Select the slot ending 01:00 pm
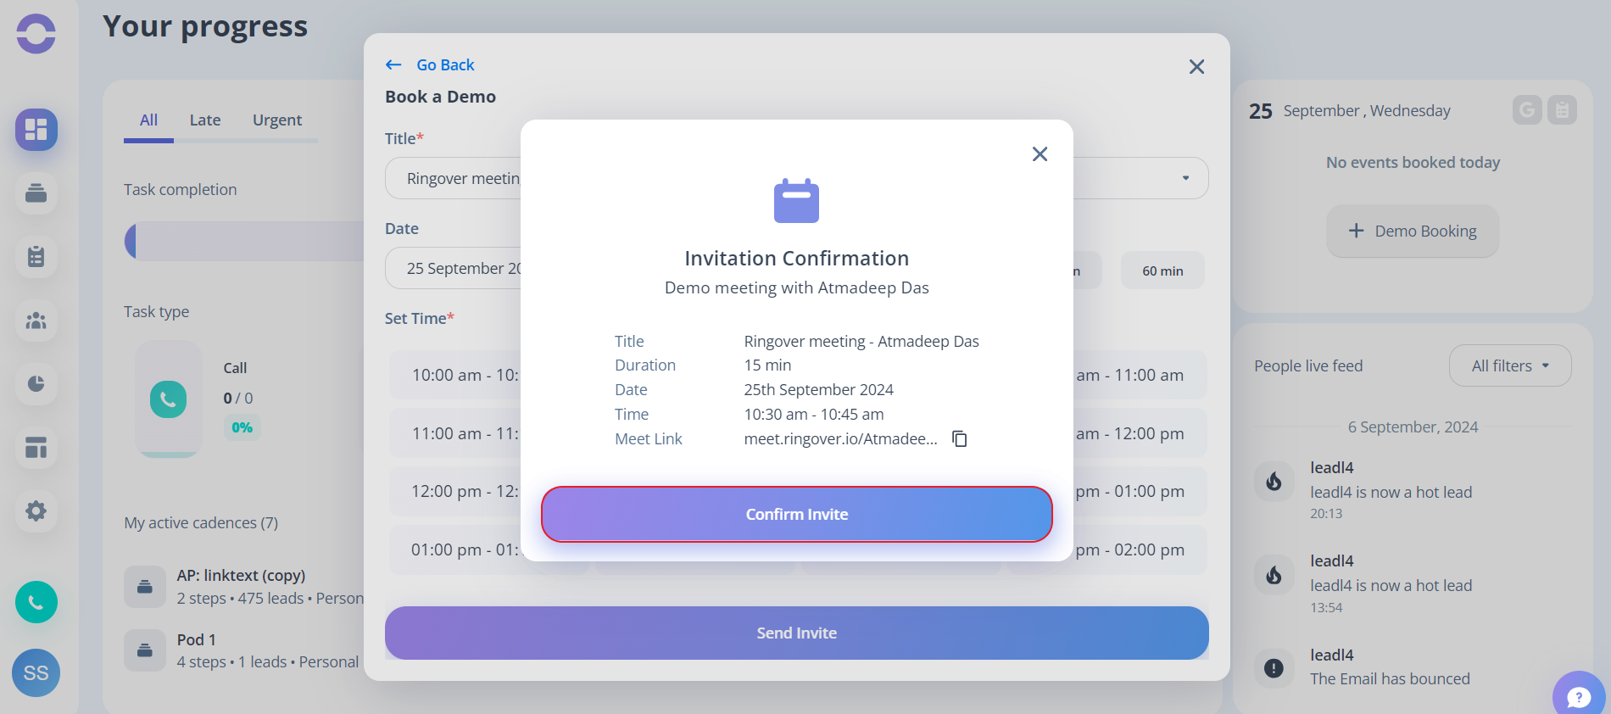The width and height of the screenshot is (1611, 714). click(1140, 491)
